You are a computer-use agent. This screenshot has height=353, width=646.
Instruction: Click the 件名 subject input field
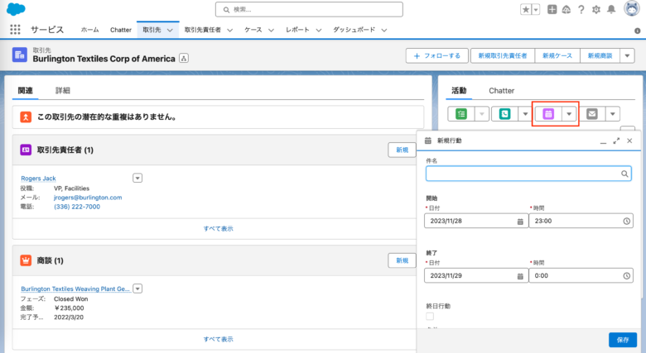point(528,174)
